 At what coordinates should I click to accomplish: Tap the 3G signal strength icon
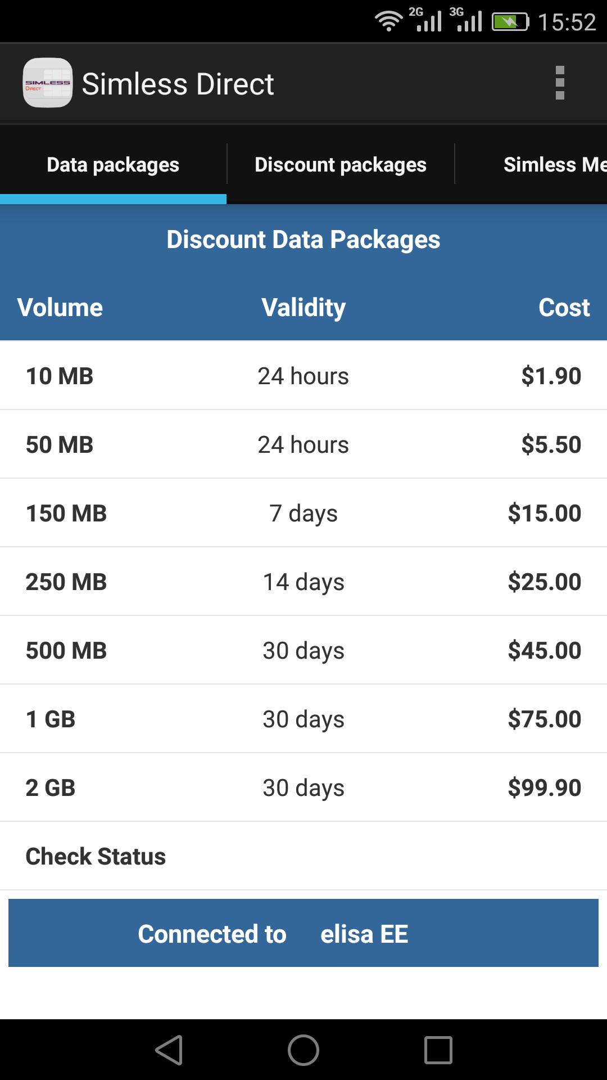coord(466,20)
